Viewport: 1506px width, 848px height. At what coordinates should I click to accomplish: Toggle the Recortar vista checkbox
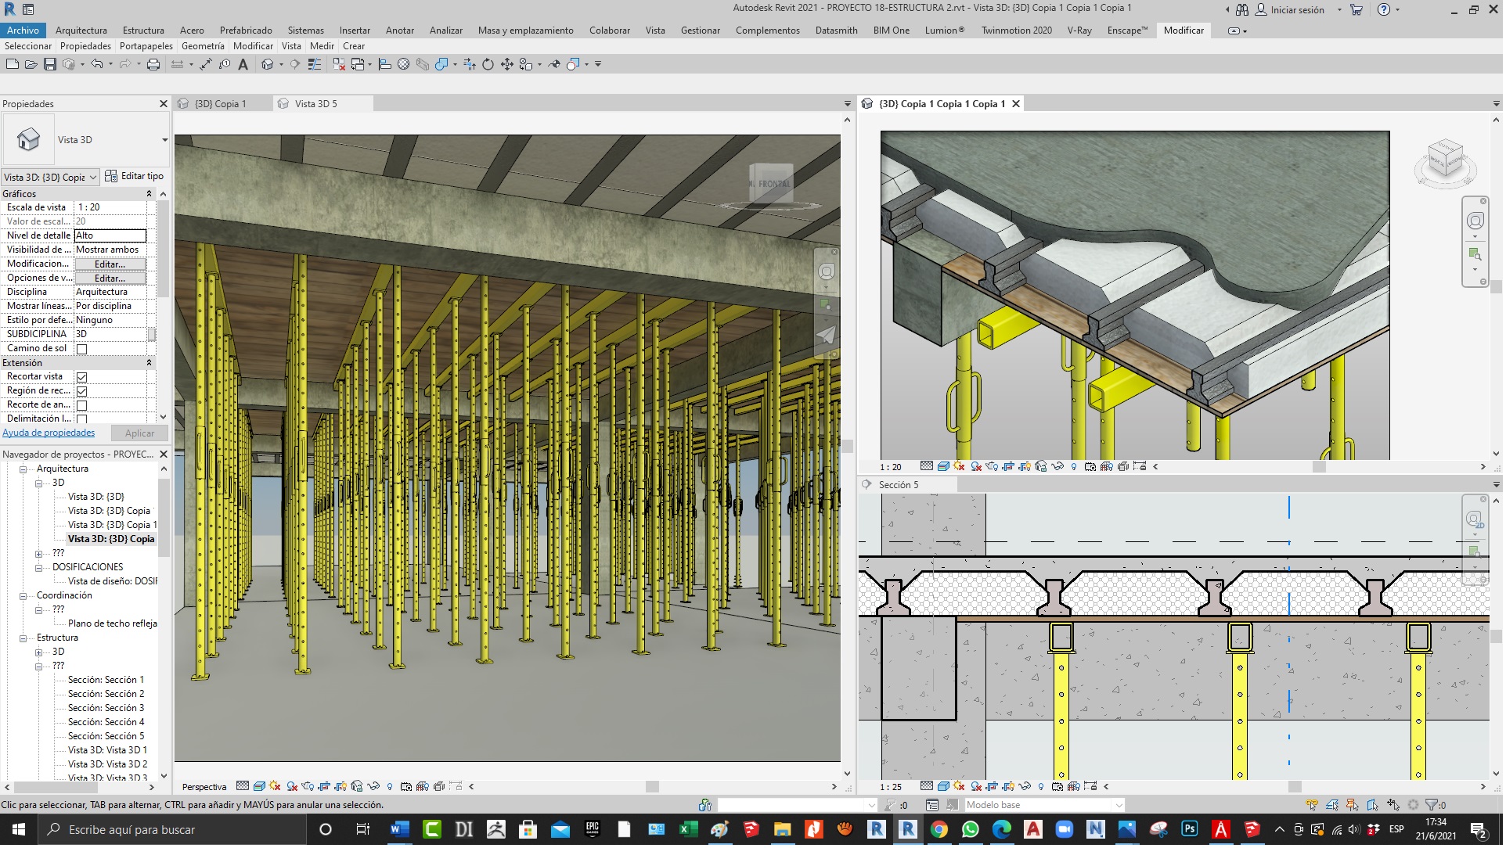point(82,376)
